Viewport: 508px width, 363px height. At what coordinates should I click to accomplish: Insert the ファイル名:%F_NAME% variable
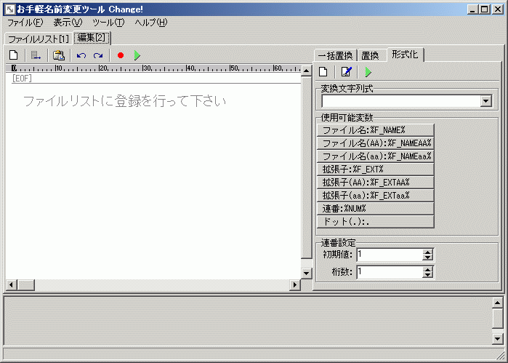point(375,130)
